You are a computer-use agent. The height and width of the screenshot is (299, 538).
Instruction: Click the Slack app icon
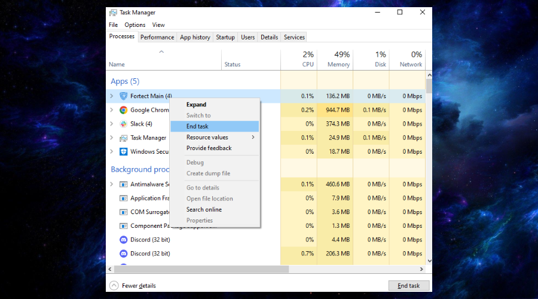[x=124, y=124]
